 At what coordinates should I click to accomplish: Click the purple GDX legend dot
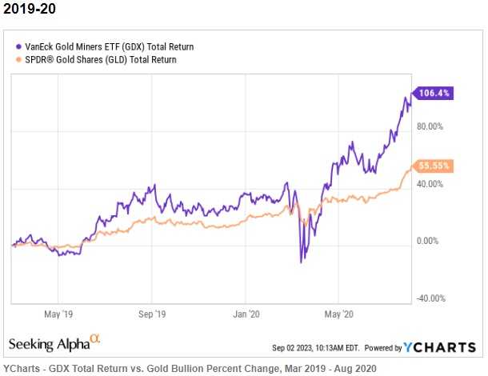coord(19,46)
